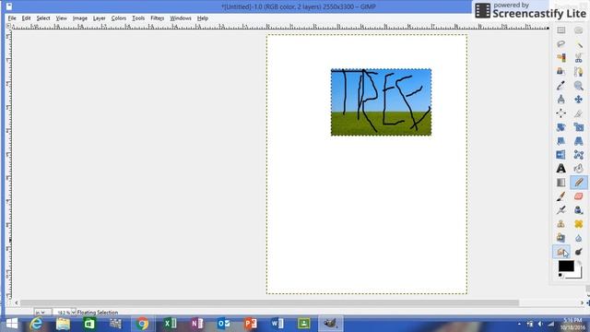Select the Foreground Select tool
This screenshot has width=590, height=332.
pyautogui.click(x=561, y=72)
